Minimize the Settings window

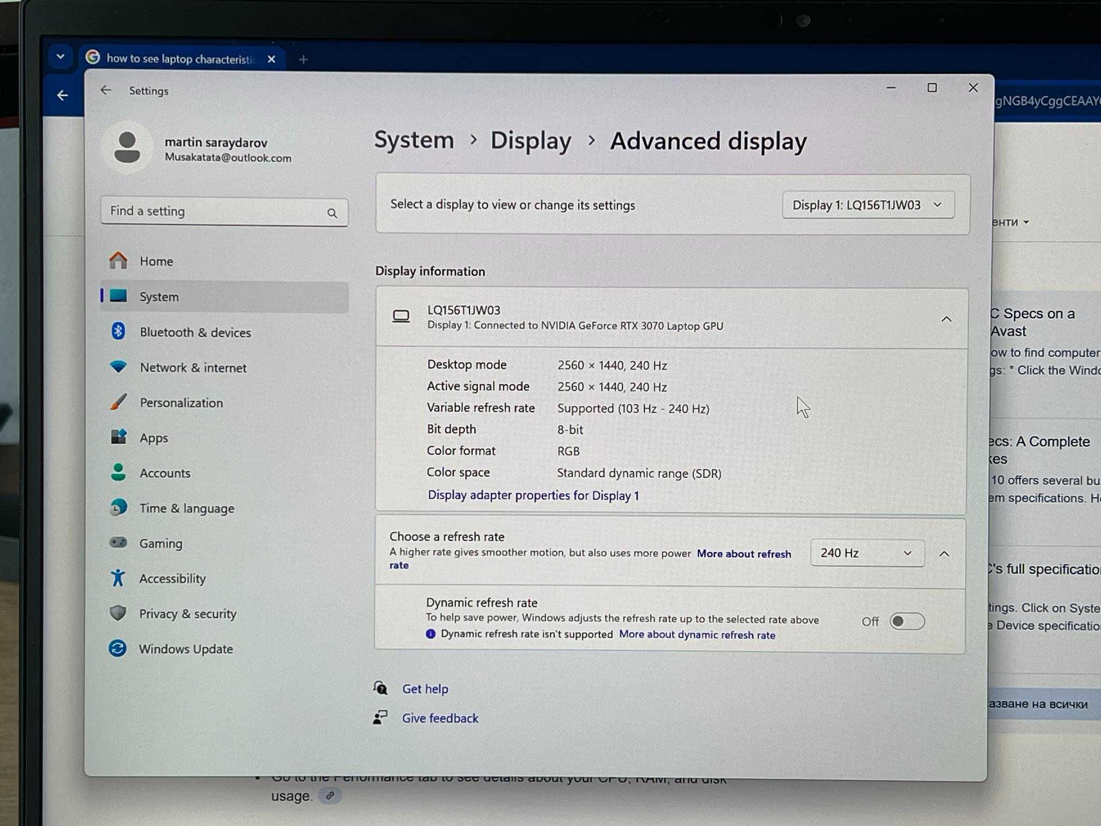(891, 88)
